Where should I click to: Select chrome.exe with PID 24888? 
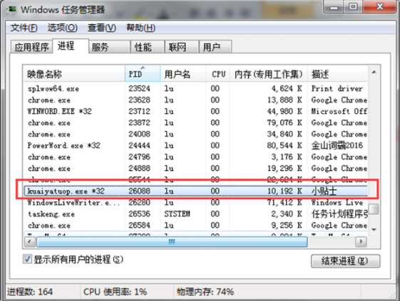click(x=195, y=169)
